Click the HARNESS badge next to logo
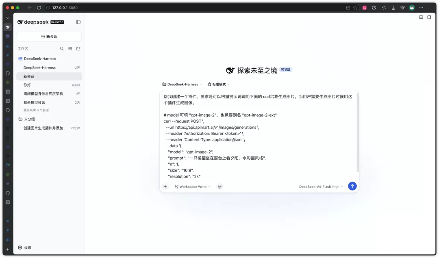 pyautogui.click(x=57, y=22)
